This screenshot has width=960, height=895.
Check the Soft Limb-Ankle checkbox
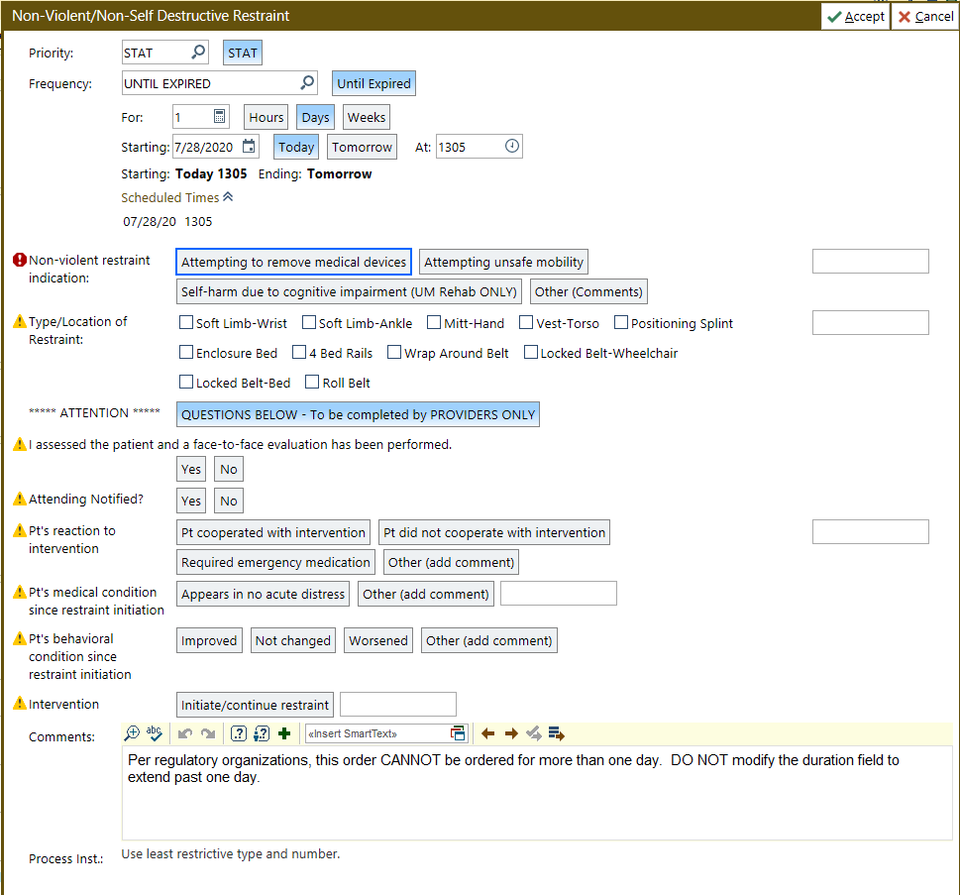coord(309,322)
